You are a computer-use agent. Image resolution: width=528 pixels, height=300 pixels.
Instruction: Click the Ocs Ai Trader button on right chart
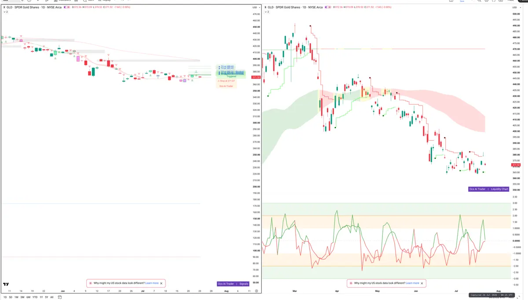(477, 189)
